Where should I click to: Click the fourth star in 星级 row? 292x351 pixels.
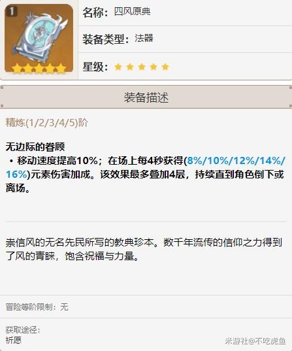tap(154, 67)
